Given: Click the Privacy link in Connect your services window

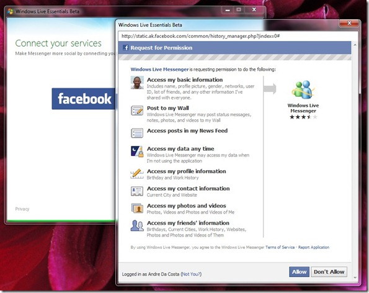Looking at the screenshot, I should (22, 209).
